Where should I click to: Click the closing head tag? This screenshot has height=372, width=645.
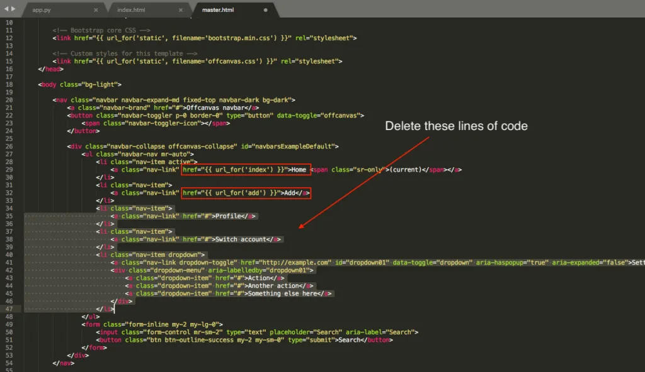[50, 69]
